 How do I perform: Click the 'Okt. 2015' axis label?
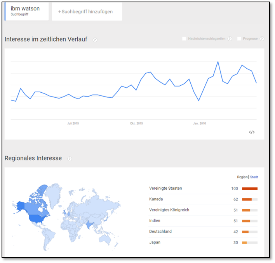tap(136, 123)
